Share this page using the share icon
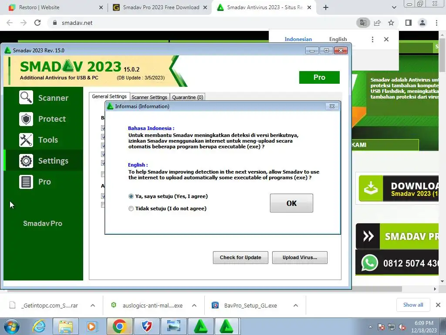This screenshot has height=335, width=446. pos(377,23)
